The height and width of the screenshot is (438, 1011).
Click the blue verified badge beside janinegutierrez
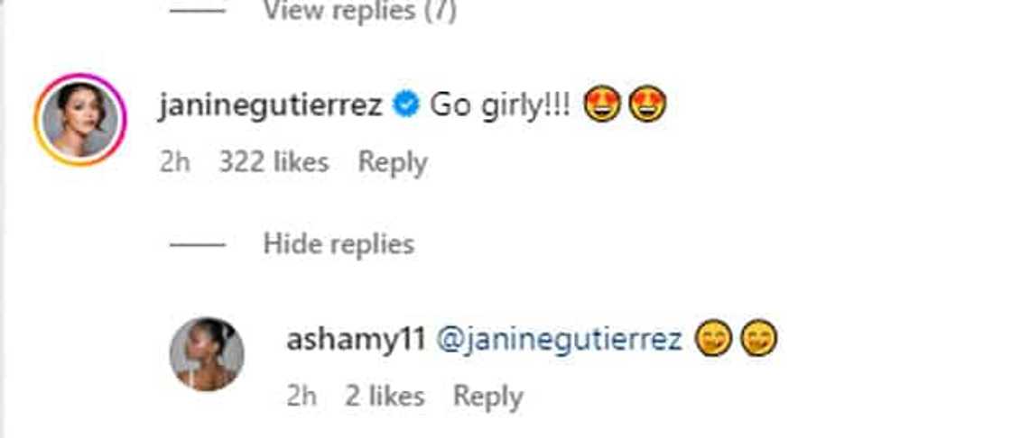[407, 106]
